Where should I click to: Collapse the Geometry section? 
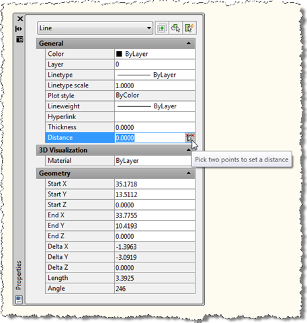(189, 173)
